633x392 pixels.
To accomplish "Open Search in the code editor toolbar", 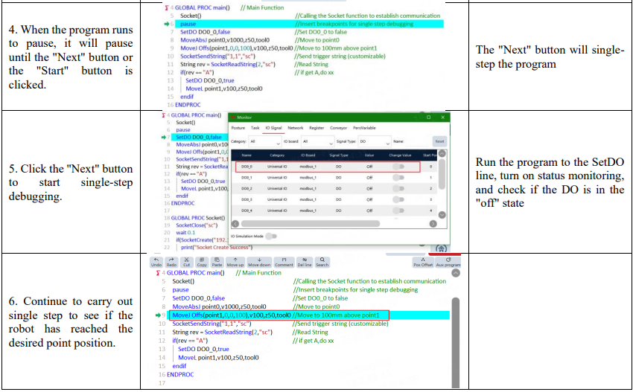I will [x=322, y=262].
